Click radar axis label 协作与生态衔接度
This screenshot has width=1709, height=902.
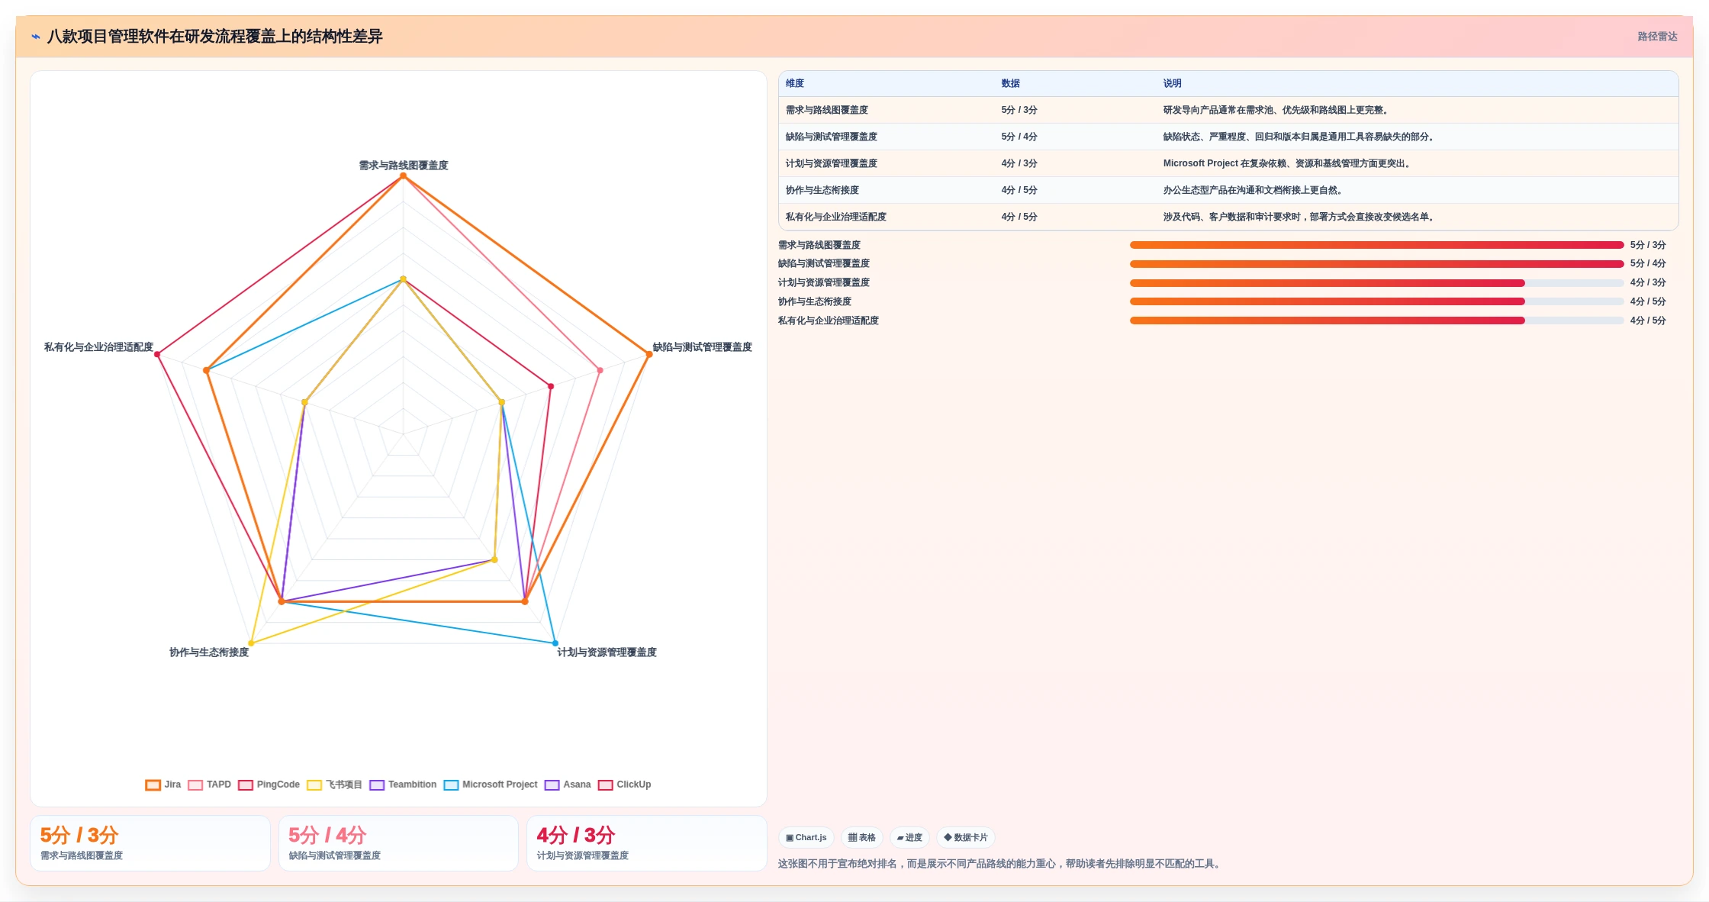[x=209, y=652]
